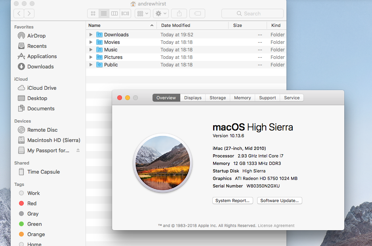Image resolution: width=372 pixels, height=246 pixels.
Task: Open Downloads in the sidebar Favorites
Action: (x=36, y=66)
